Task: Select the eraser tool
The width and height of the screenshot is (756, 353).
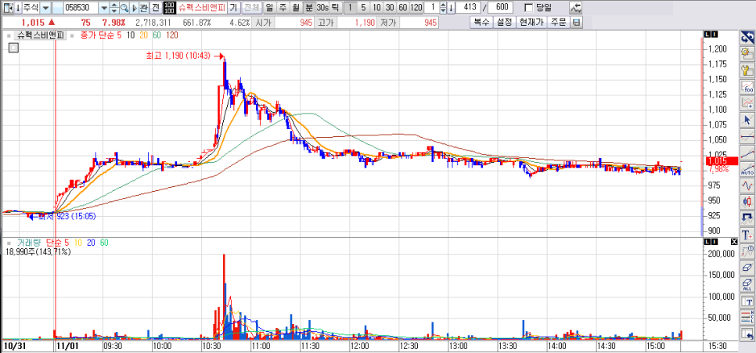Action: click(747, 268)
